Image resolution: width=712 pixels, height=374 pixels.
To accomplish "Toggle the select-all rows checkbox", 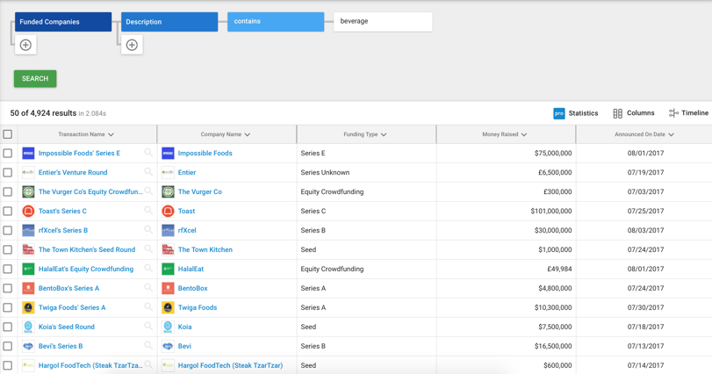I will (x=8, y=134).
